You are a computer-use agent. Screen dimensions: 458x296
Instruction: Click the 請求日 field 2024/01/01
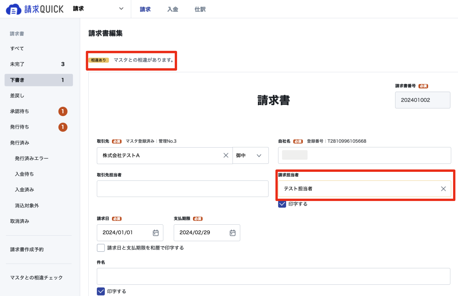130,232
